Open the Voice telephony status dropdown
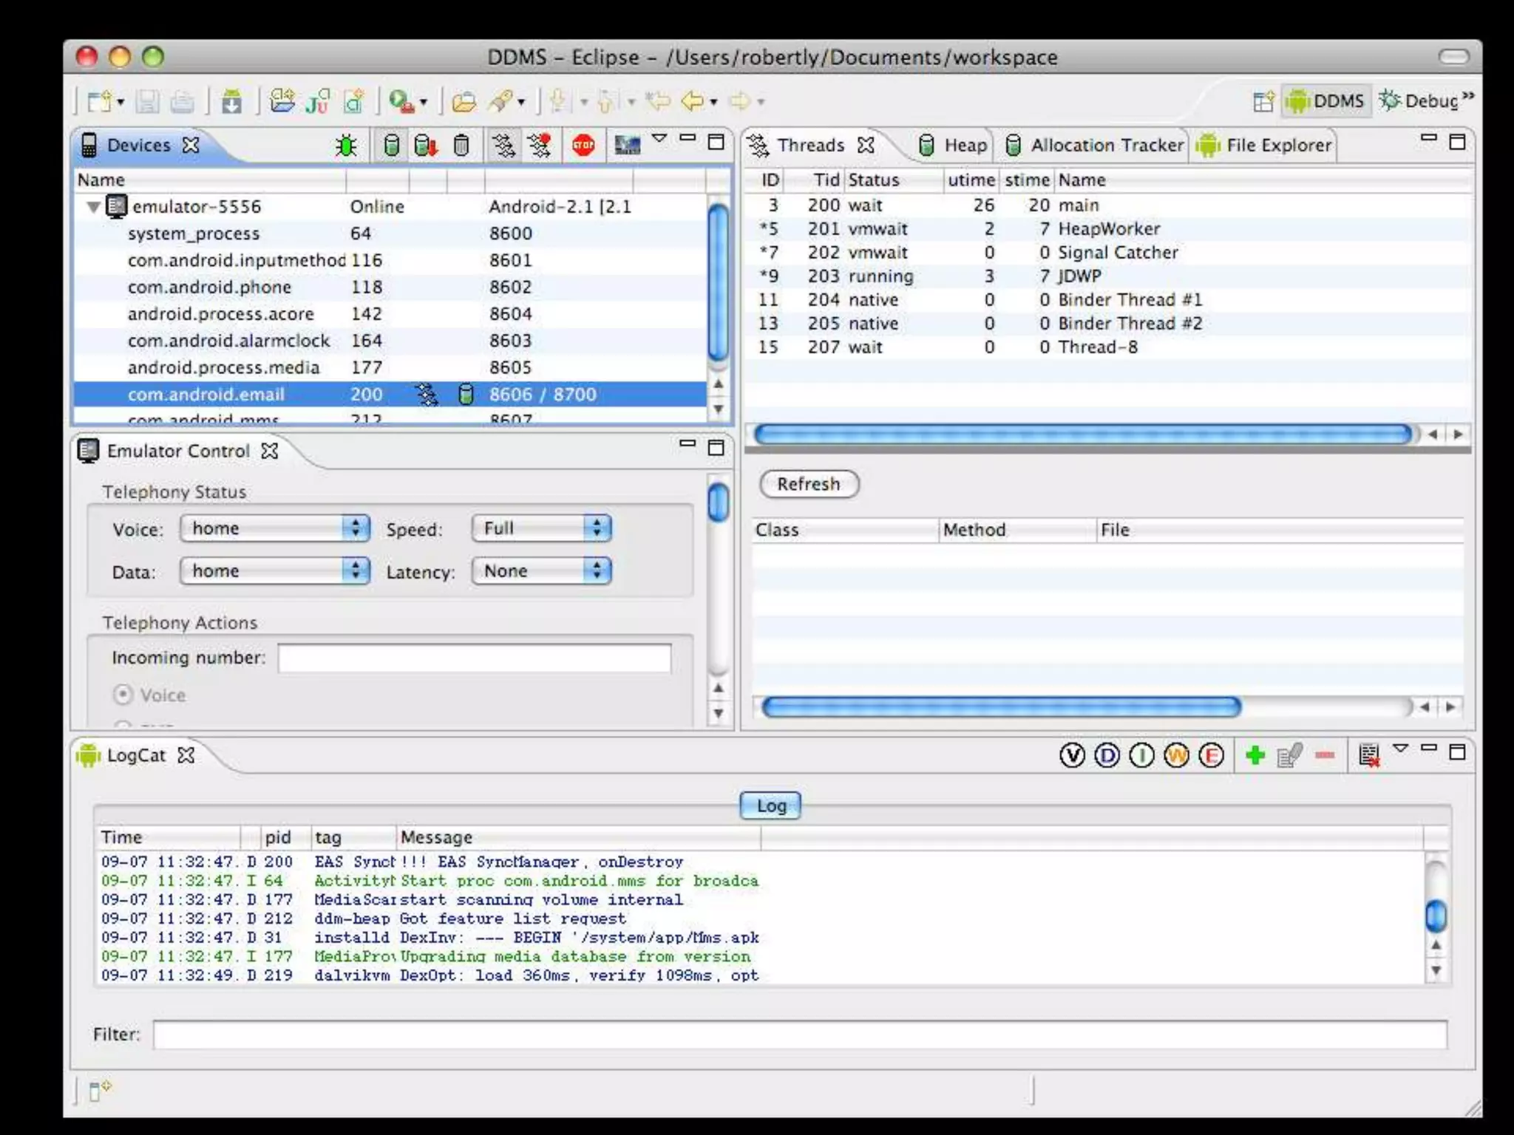 274,528
